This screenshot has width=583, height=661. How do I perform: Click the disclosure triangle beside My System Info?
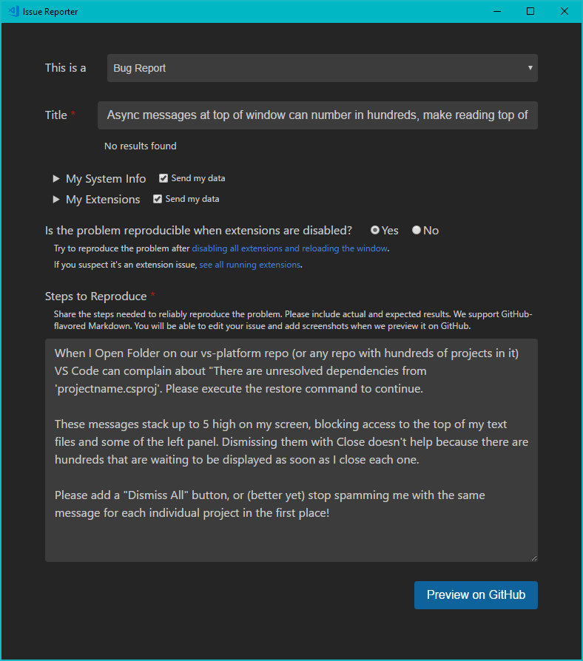pyautogui.click(x=55, y=178)
